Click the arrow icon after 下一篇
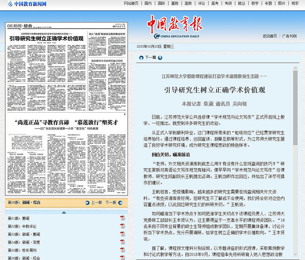 point(160,58)
